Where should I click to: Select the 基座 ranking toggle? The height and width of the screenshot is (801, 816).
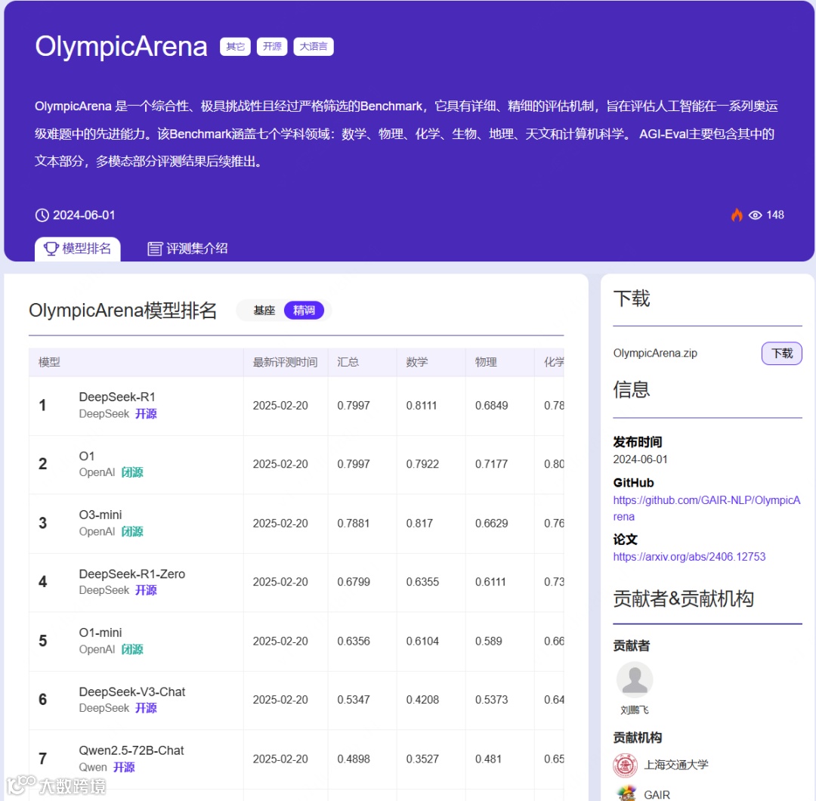tap(264, 311)
